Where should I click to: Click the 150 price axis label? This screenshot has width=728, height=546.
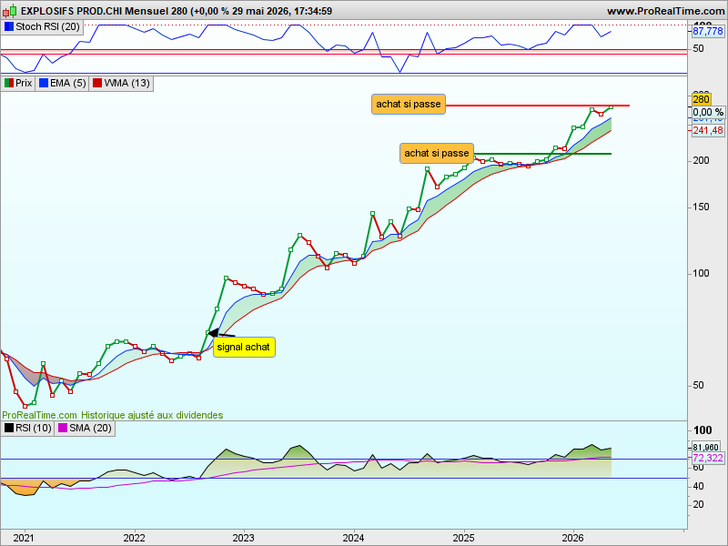coord(701,207)
